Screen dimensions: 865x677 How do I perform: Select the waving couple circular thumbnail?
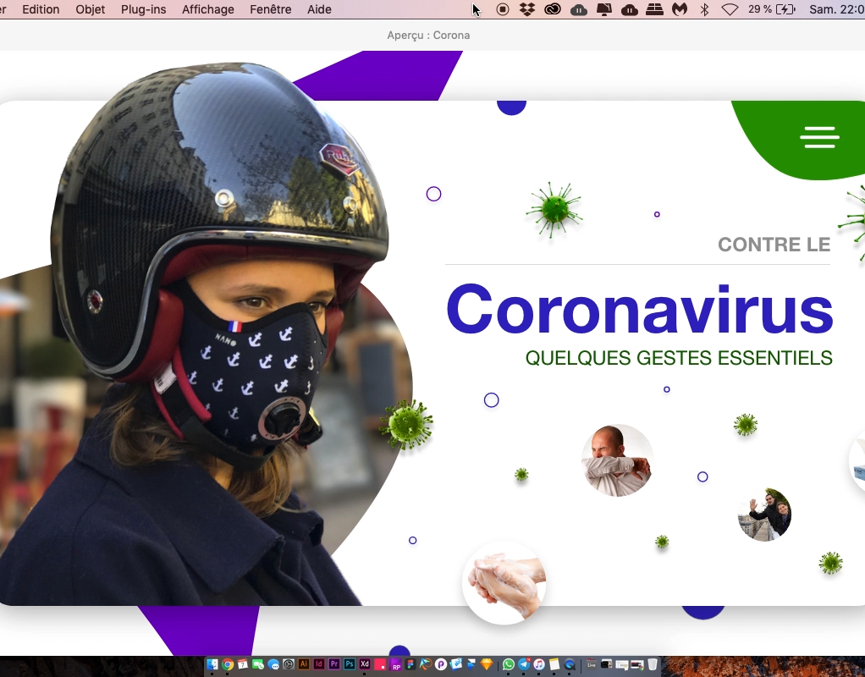(x=764, y=515)
